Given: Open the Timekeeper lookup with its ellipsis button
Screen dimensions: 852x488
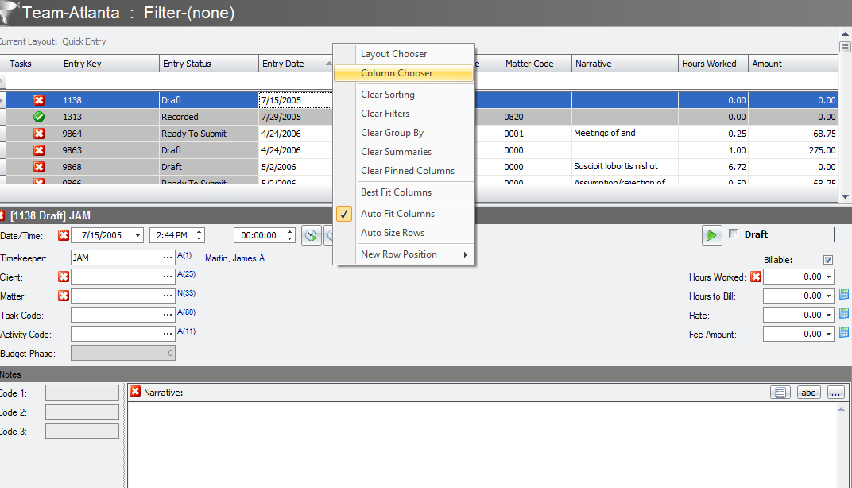Looking at the screenshot, I should 167,257.
